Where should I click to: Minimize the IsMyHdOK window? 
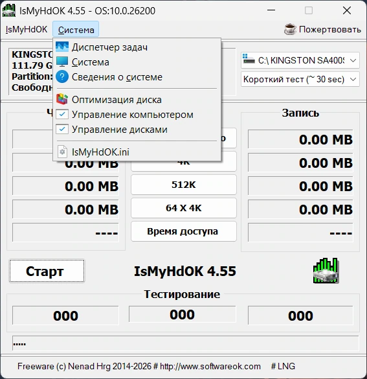271,10
